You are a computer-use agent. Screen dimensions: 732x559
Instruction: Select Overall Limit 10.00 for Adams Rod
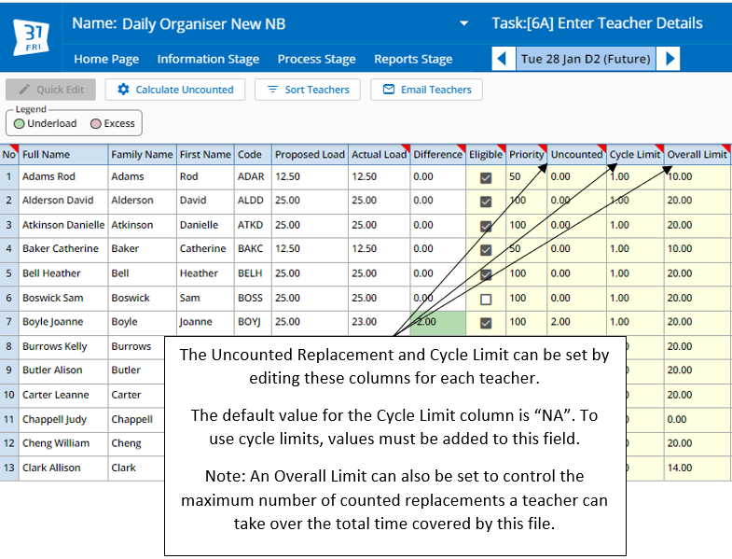(697, 176)
